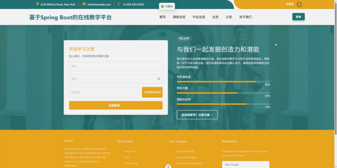Click the 学员满意度 progress bar

[223, 82]
